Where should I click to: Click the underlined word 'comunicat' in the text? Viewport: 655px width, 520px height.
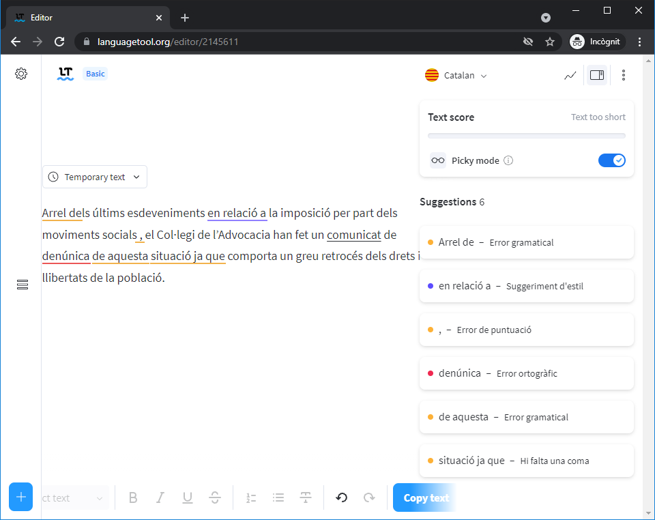pos(353,235)
